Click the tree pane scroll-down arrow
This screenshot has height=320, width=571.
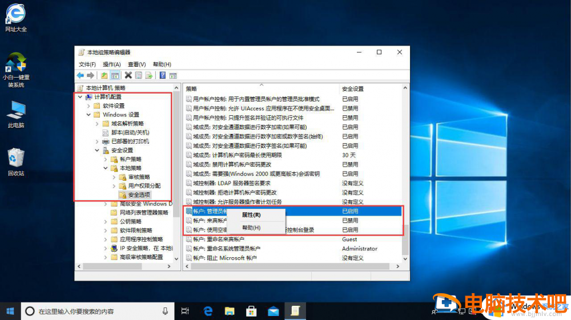tap(176, 259)
